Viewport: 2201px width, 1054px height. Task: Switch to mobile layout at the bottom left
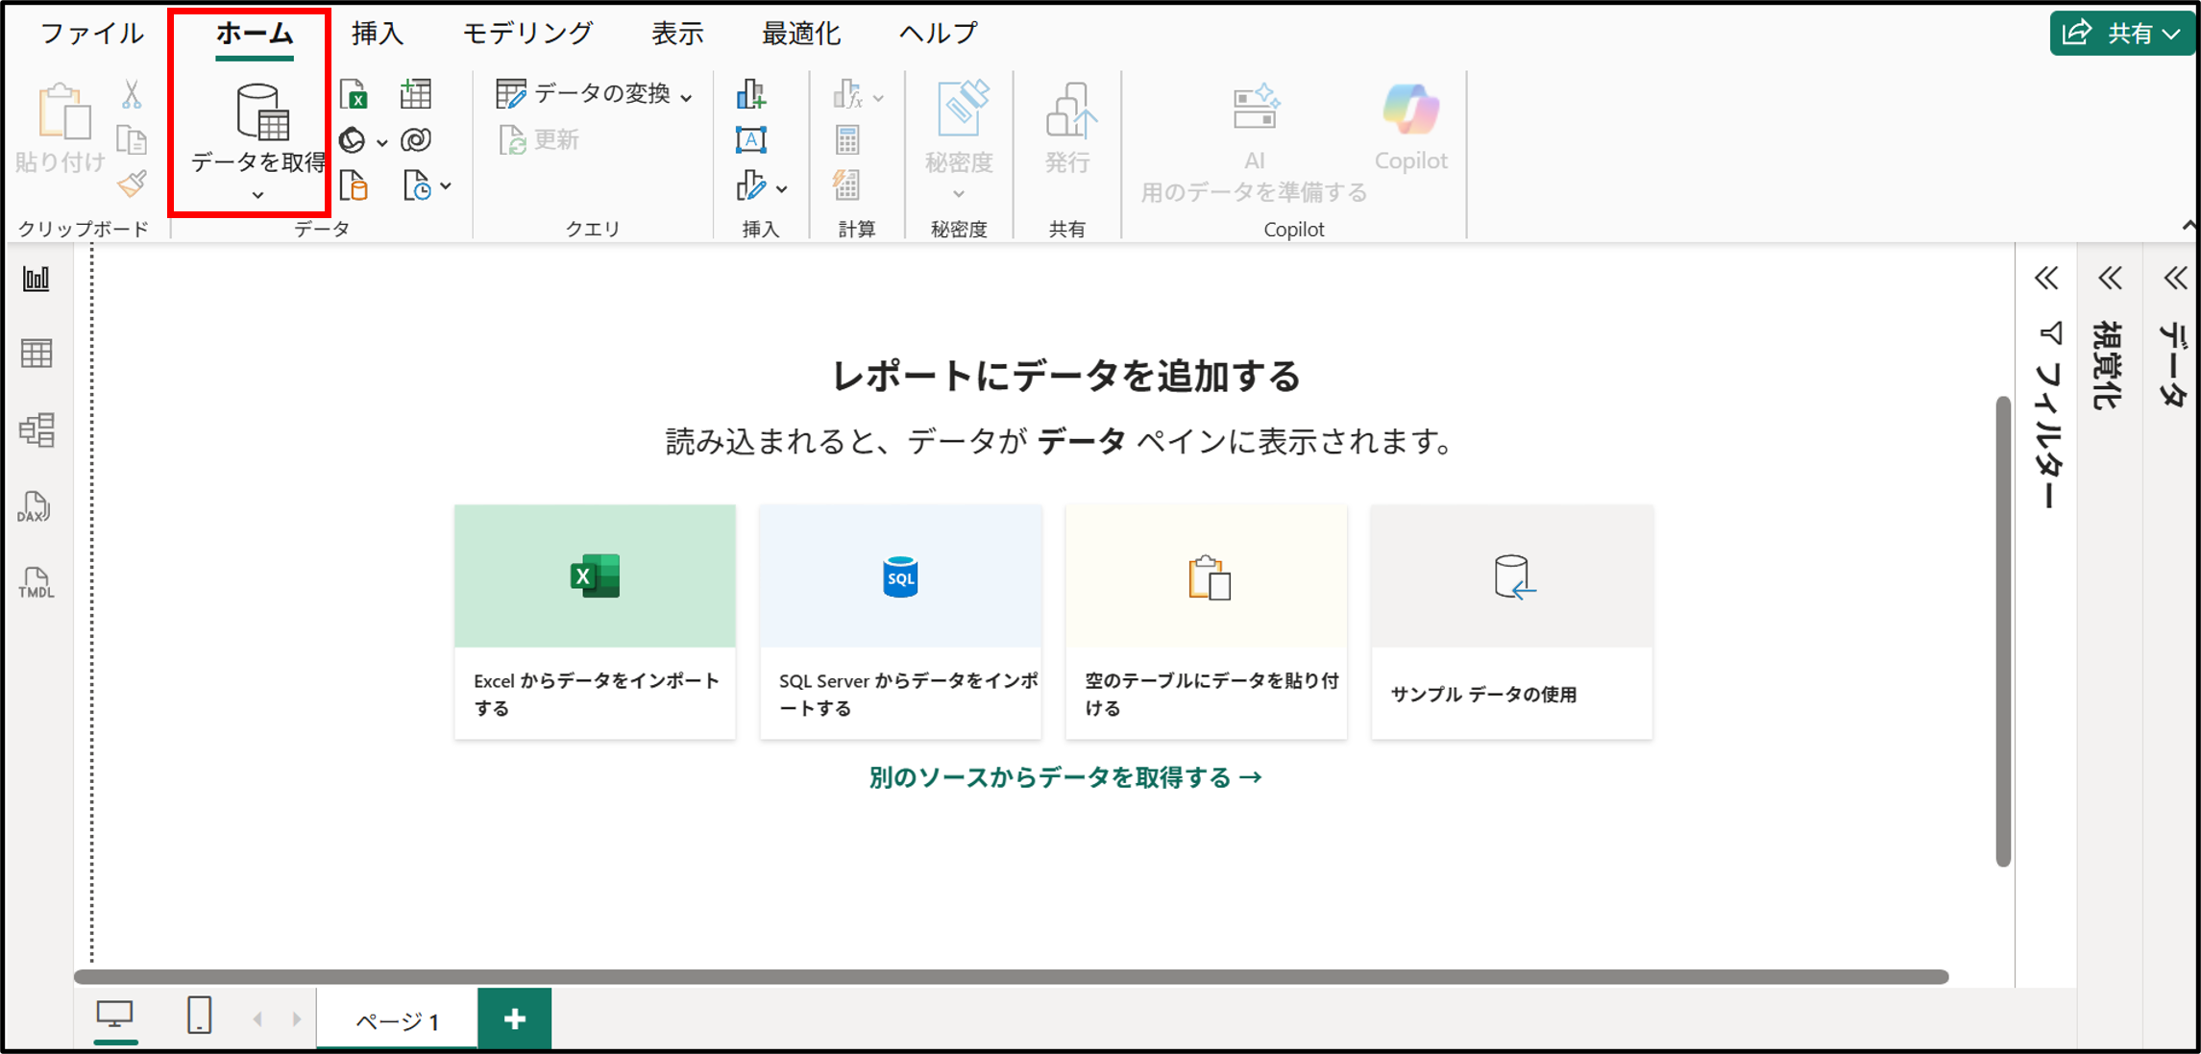pos(199,1017)
